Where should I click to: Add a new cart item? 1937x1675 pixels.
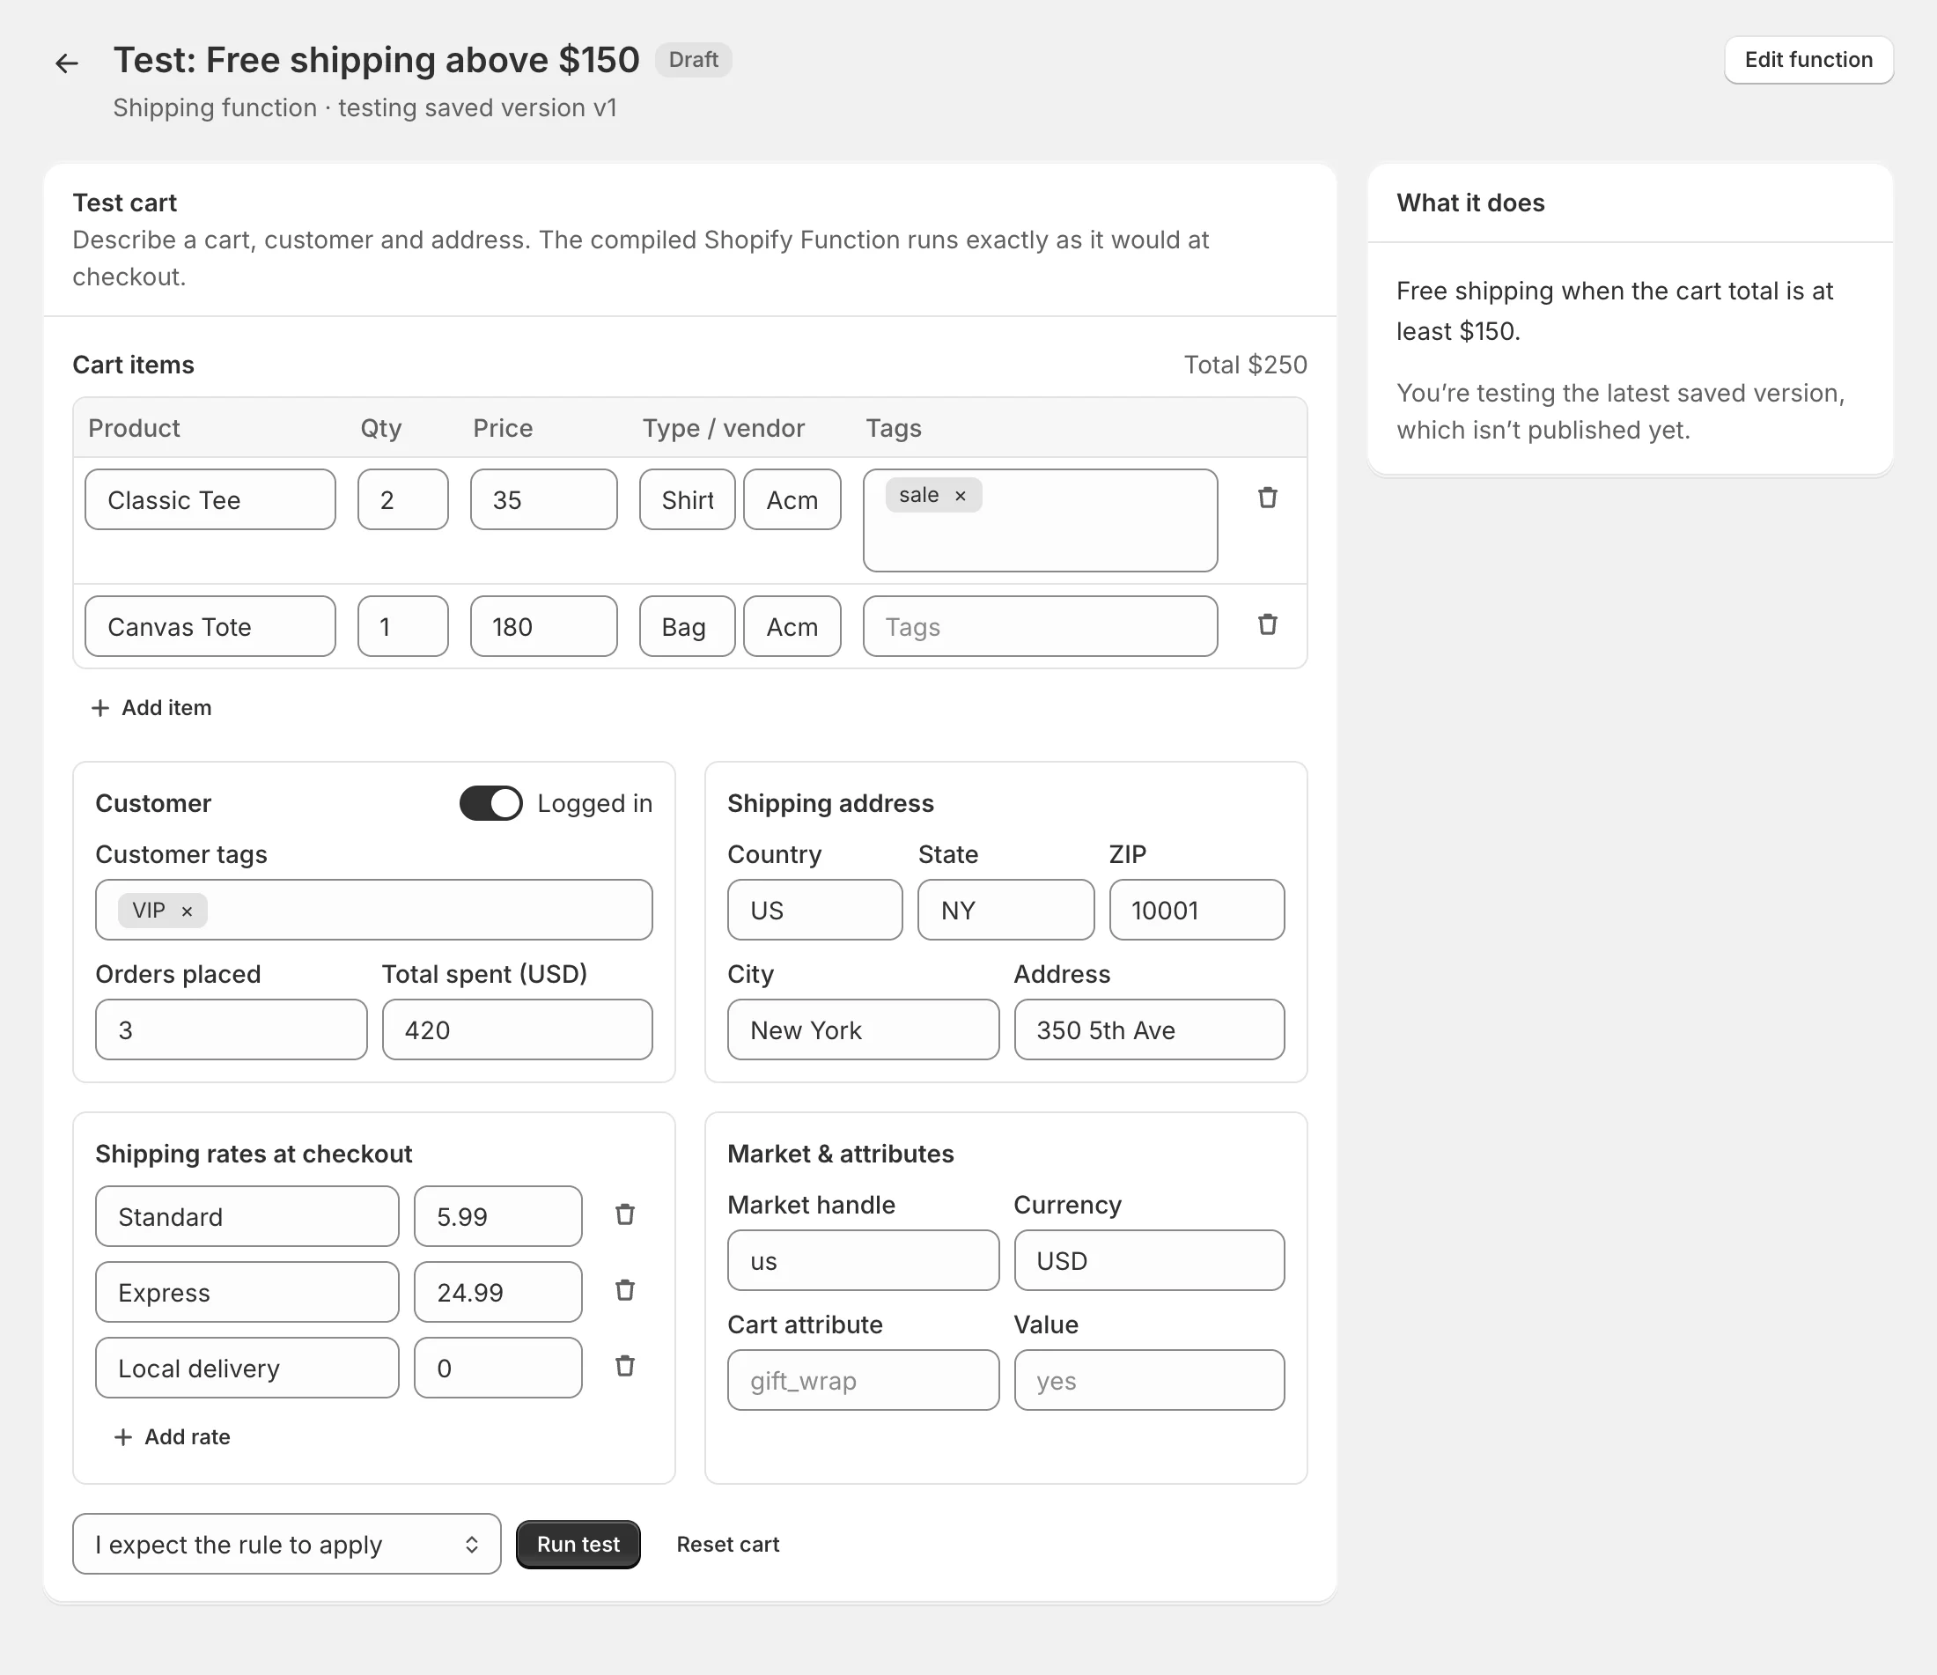point(151,708)
